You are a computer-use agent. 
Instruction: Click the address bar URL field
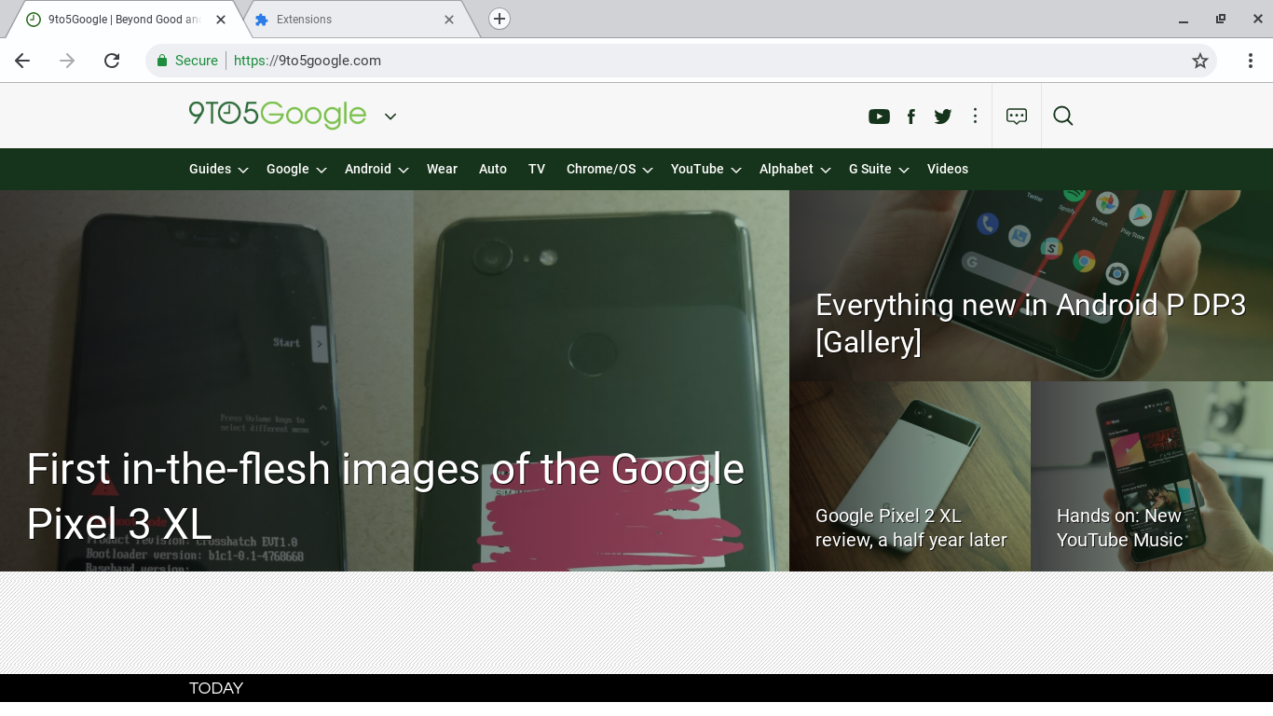click(652, 61)
